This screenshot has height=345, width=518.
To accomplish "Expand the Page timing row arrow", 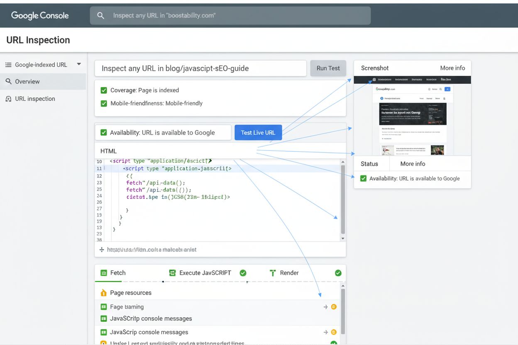I will coord(326,307).
